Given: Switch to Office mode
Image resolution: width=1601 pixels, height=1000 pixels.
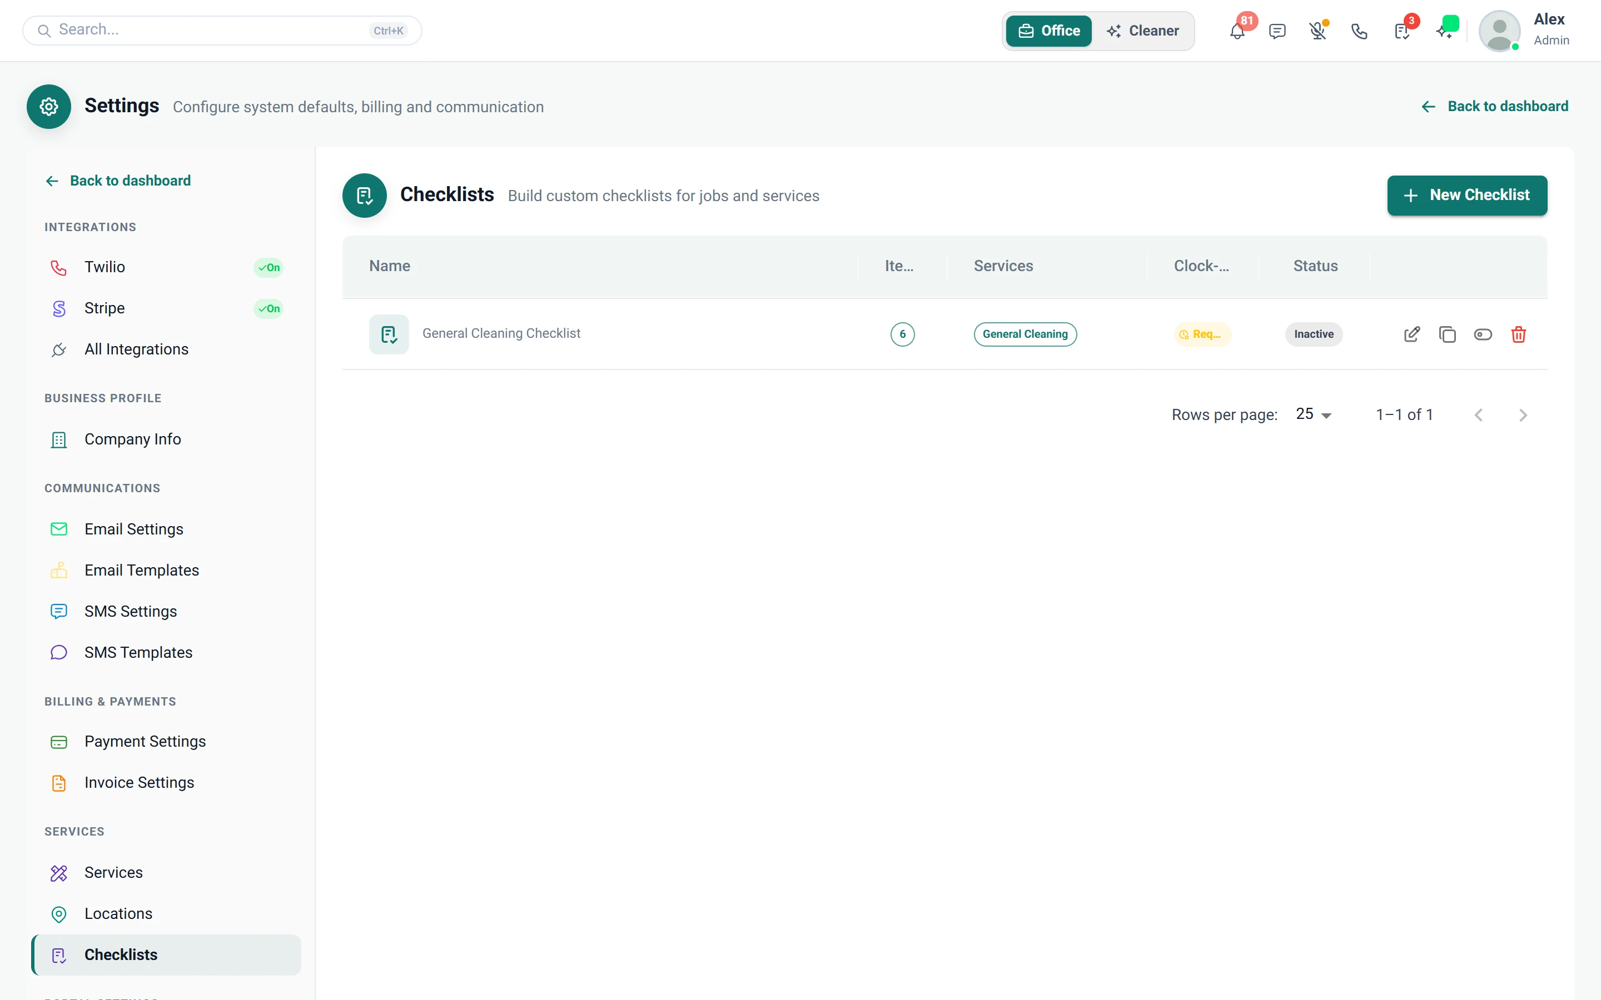Looking at the screenshot, I should coord(1048,31).
